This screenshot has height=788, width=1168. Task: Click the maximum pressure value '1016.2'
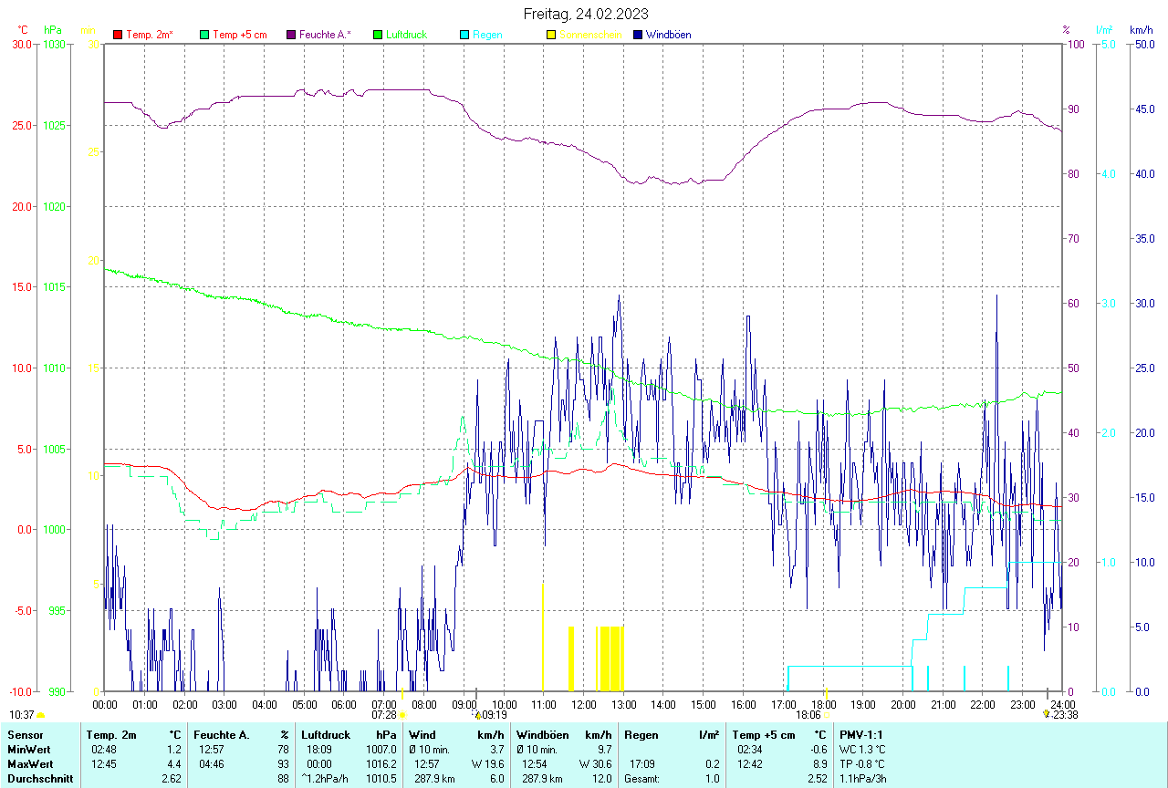pos(381,763)
